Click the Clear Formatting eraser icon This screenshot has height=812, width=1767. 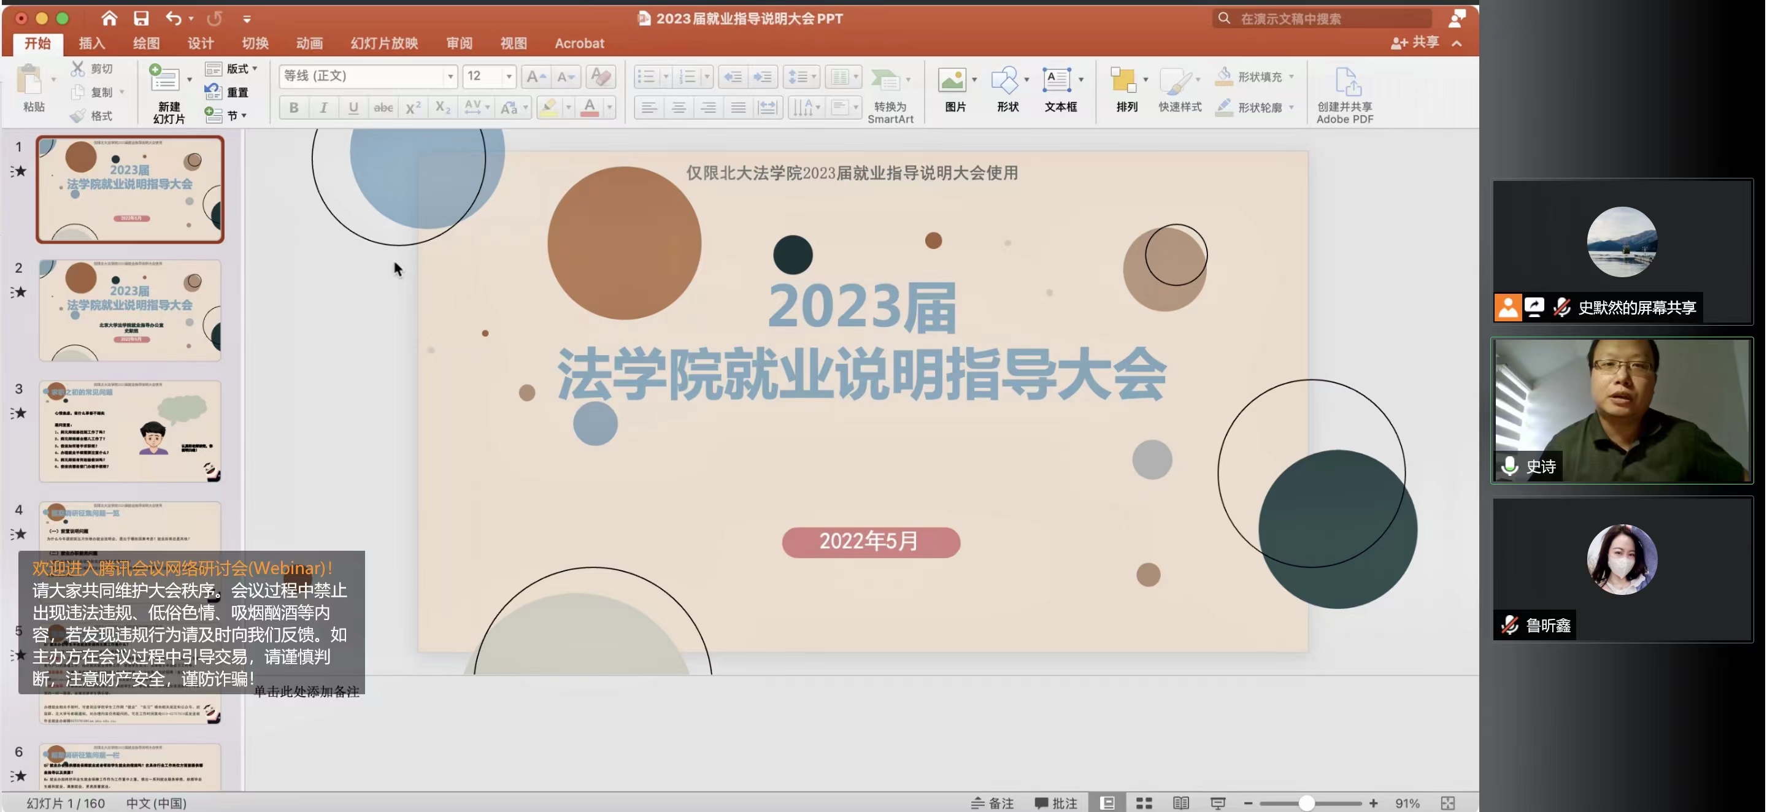600,76
